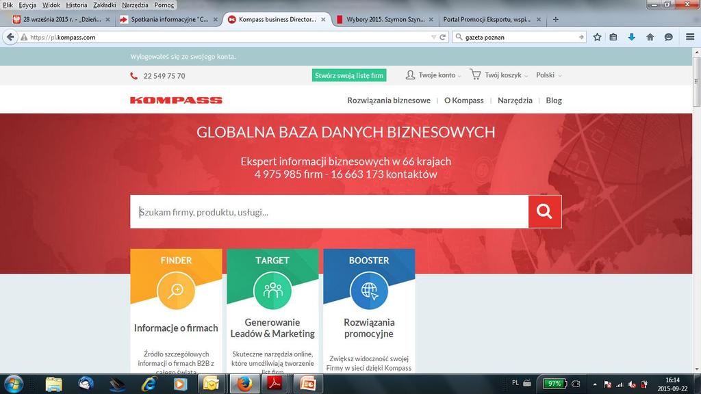
Task: Click the red phone icon beside 22 549 75 70
Action: [x=133, y=76]
